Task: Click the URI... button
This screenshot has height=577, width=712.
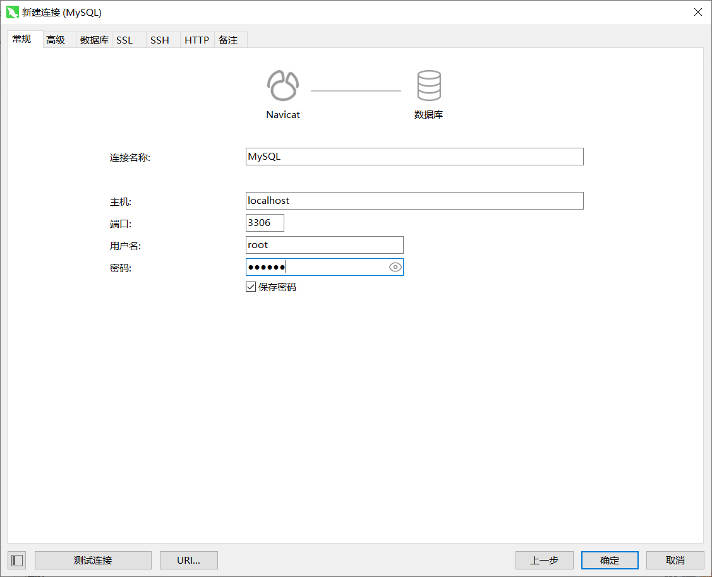Action: pos(188,560)
